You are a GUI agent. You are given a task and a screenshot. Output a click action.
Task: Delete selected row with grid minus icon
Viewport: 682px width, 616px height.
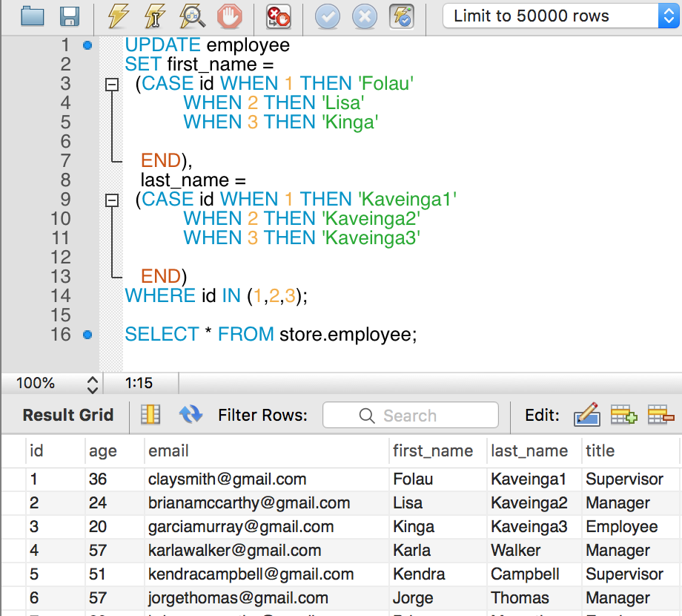[x=661, y=414]
